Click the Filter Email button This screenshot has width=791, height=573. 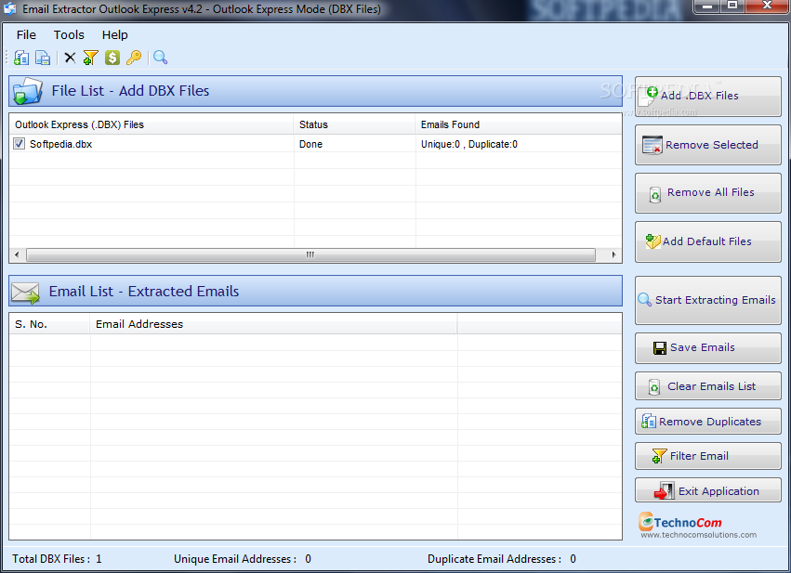point(707,456)
